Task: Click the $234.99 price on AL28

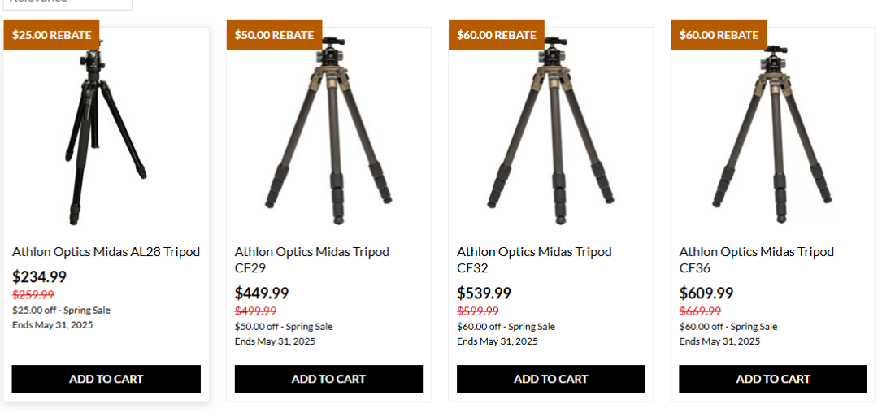Action: tap(39, 277)
